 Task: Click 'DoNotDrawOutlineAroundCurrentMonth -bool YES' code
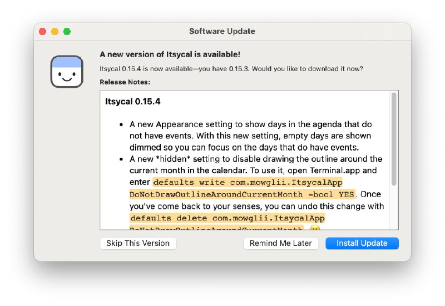click(x=243, y=194)
